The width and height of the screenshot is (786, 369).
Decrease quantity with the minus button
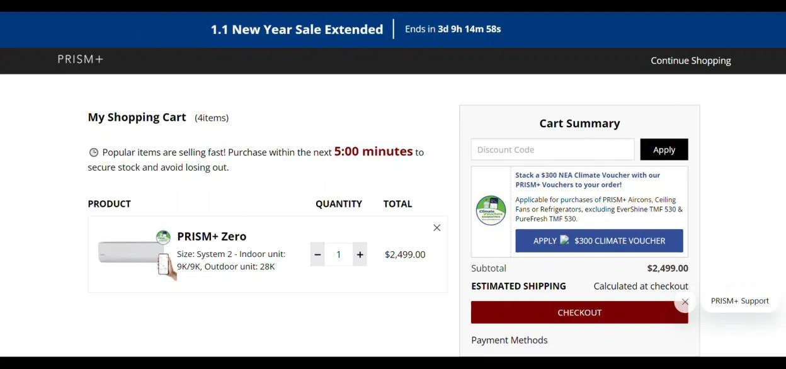(x=317, y=254)
